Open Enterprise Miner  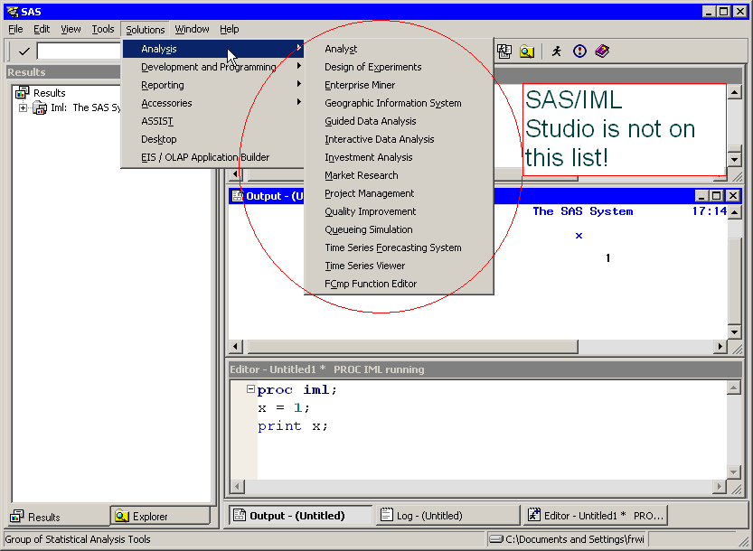[x=399, y=85]
